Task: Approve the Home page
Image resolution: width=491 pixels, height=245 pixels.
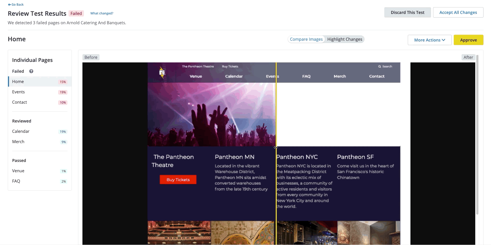Action: point(469,40)
